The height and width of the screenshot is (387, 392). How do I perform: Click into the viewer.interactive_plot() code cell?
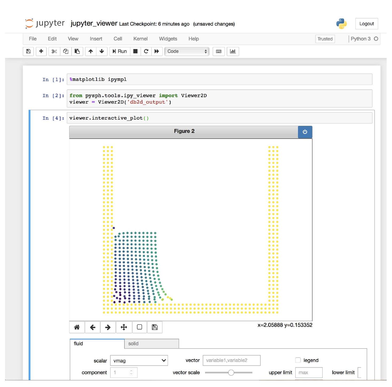[219, 118]
